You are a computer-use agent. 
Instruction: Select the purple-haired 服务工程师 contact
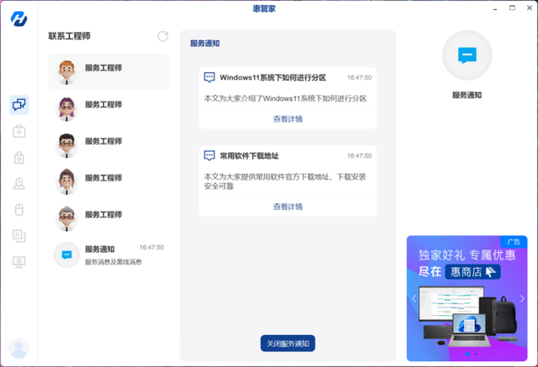(x=108, y=108)
